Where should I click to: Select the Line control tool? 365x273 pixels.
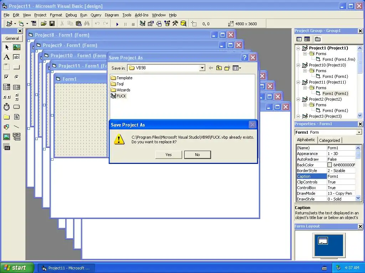coord(16,127)
